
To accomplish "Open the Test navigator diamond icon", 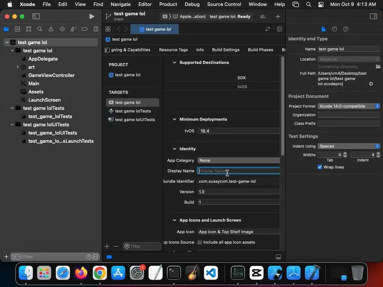I will pos(62,29).
